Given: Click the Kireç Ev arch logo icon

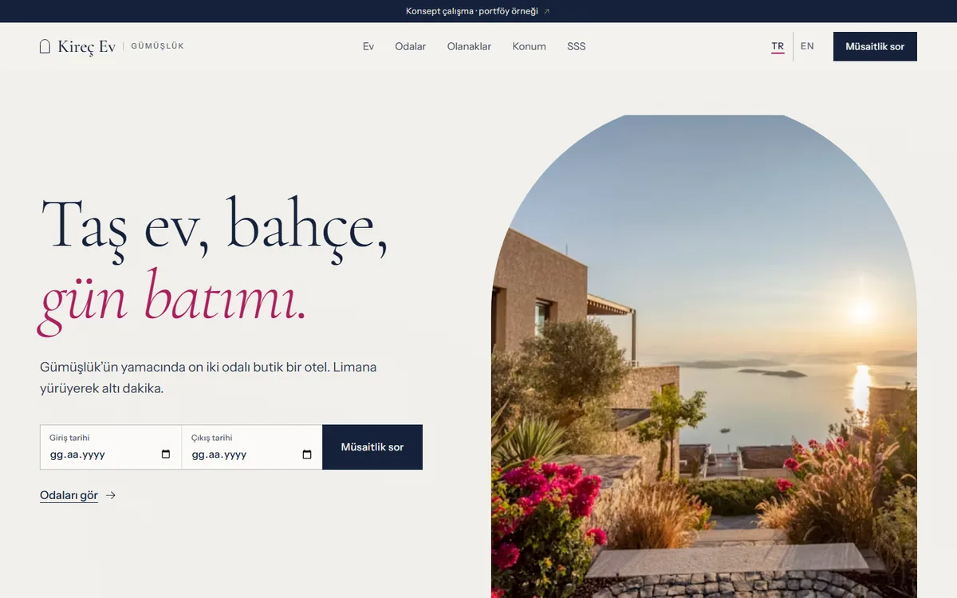Looking at the screenshot, I should point(45,46).
